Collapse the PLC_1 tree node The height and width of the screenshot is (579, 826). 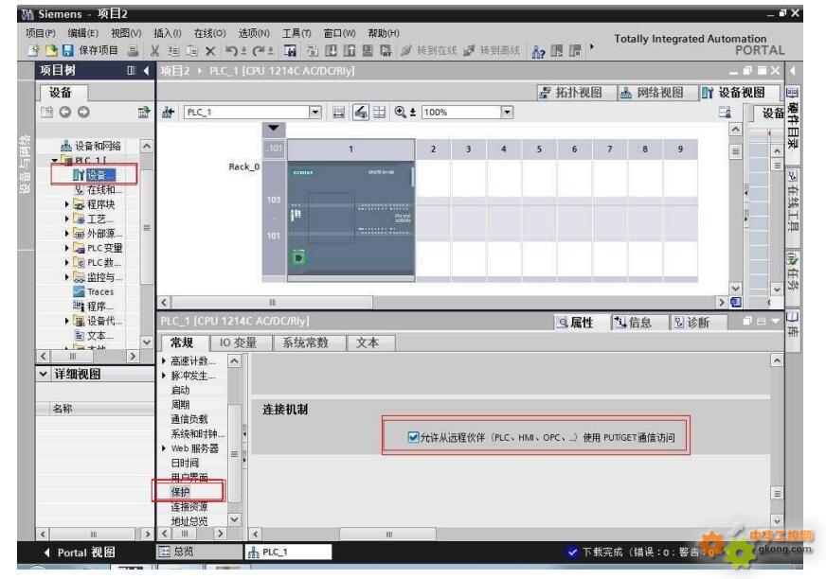coord(55,160)
